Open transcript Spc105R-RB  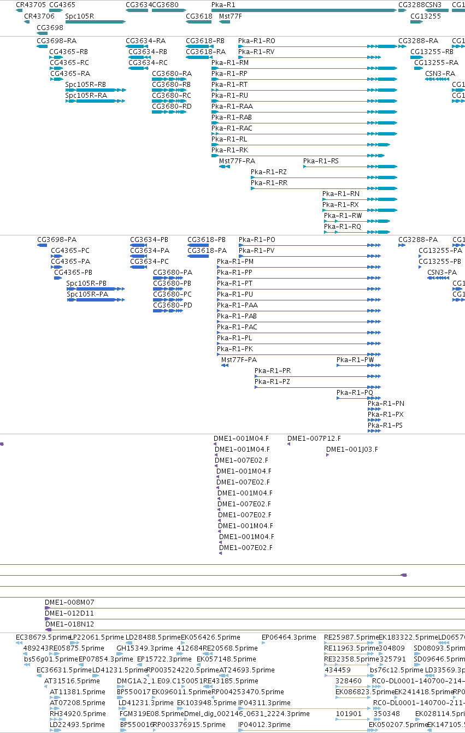[x=86, y=84]
